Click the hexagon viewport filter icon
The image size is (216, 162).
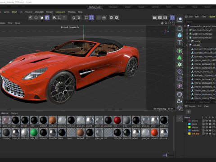(x=111, y=18)
